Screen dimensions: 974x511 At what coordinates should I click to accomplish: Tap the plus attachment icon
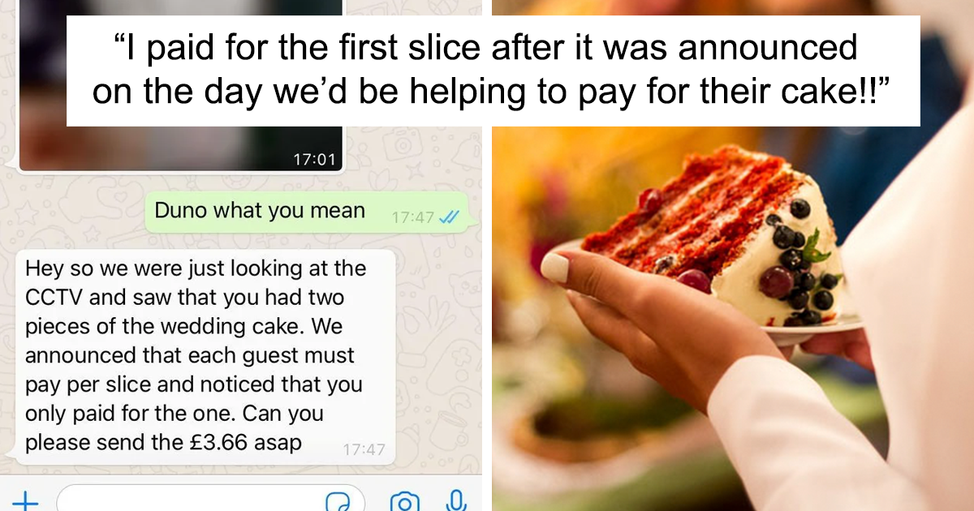tap(25, 501)
